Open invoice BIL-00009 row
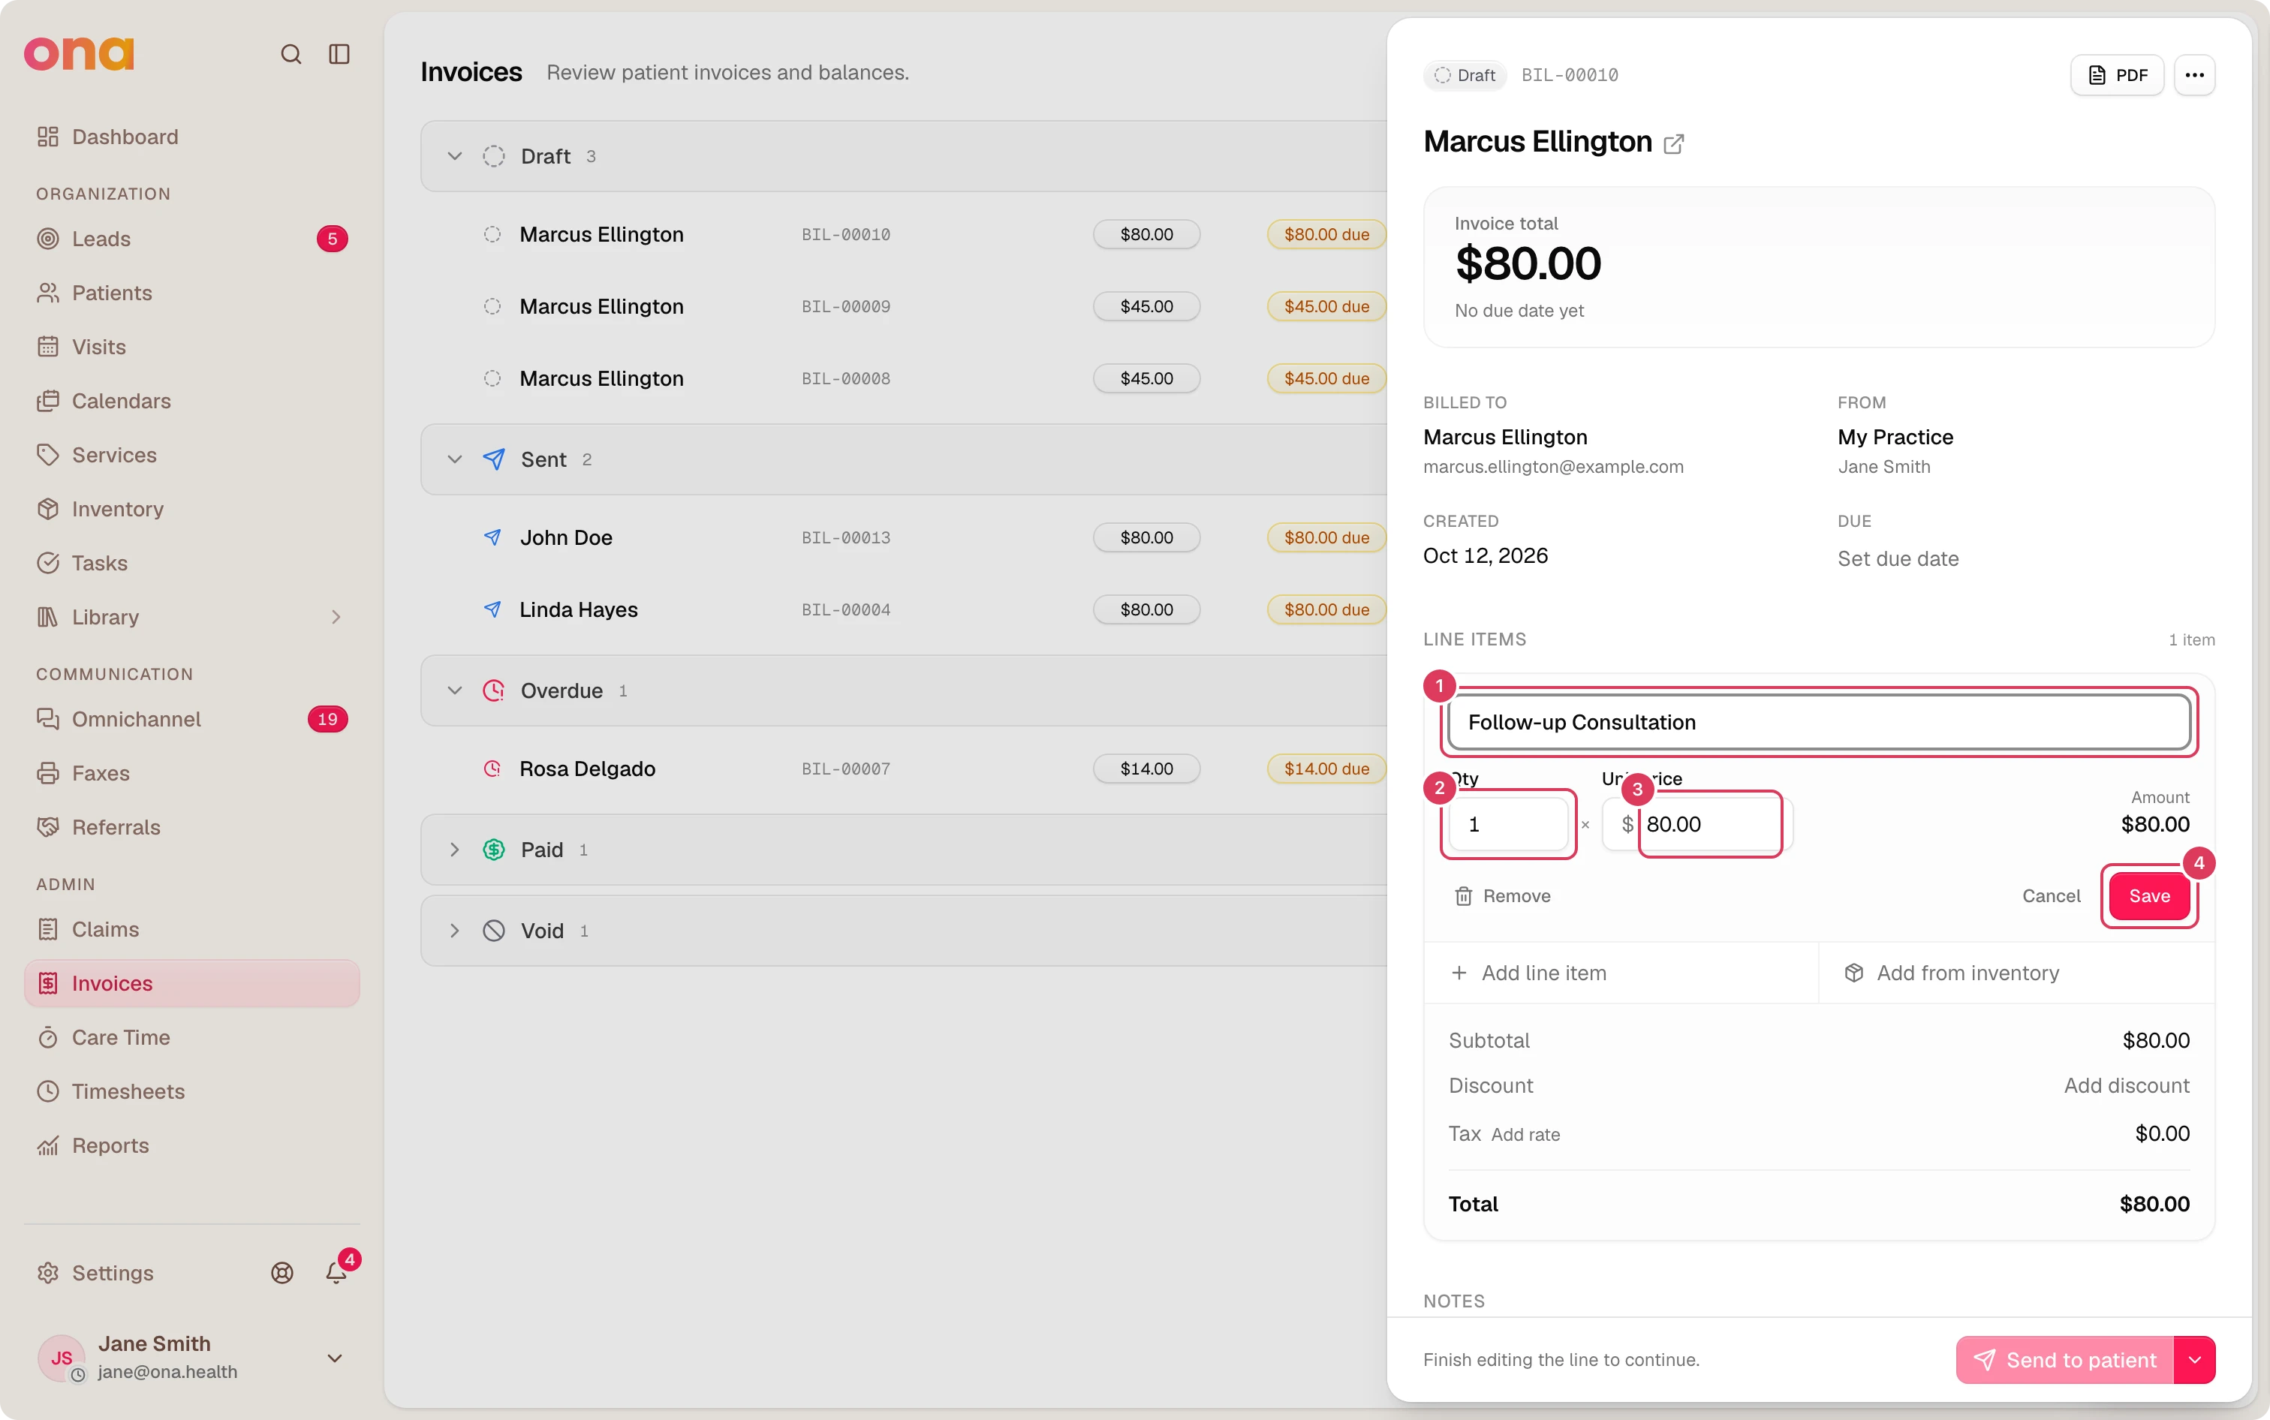This screenshot has height=1420, width=2270. [x=904, y=306]
